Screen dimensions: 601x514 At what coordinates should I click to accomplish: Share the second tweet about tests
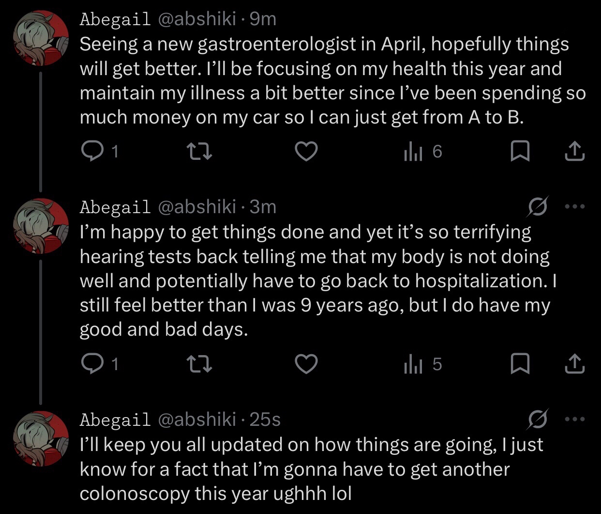coord(575,364)
